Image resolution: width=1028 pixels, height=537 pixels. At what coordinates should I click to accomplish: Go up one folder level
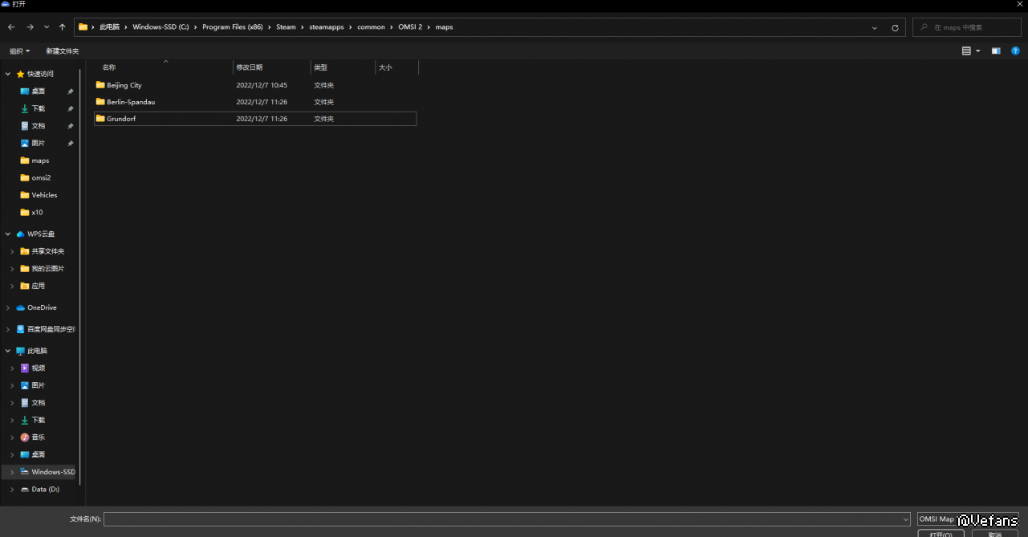62,27
